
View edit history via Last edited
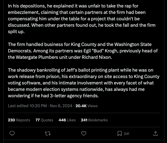point(18,106)
